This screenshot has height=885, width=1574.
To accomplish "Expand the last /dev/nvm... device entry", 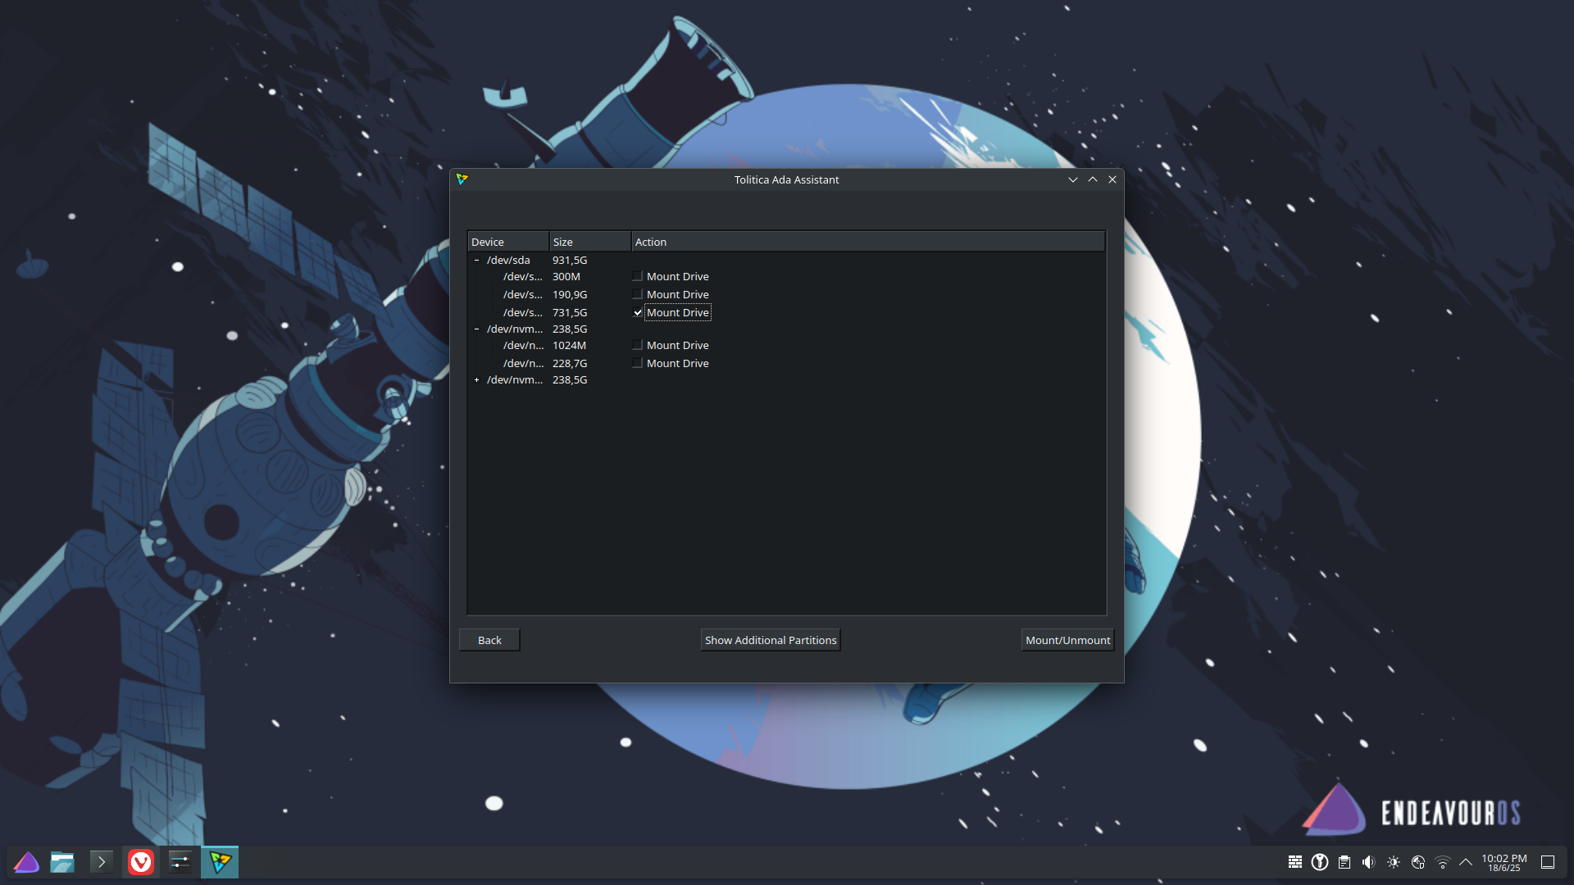I will click(476, 380).
